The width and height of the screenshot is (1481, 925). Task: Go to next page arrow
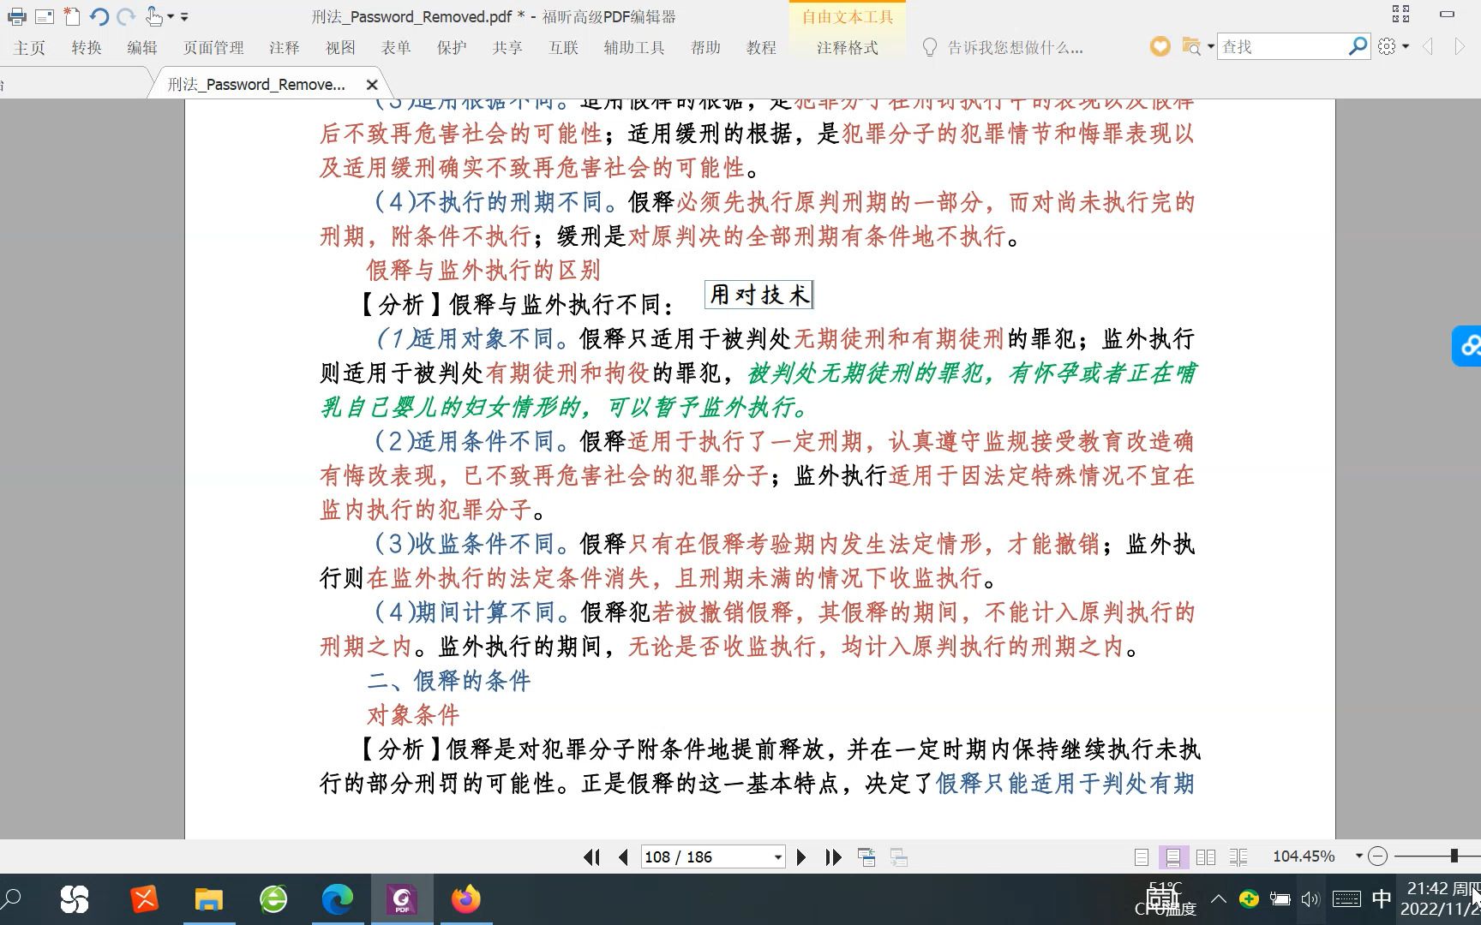[801, 857]
